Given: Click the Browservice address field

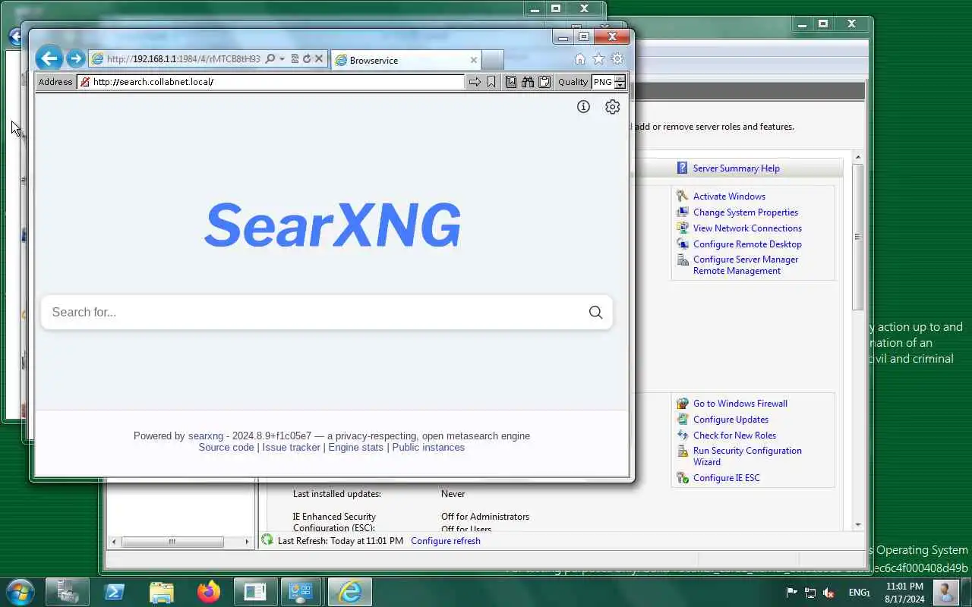Looking at the screenshot, I should (270, 82).
